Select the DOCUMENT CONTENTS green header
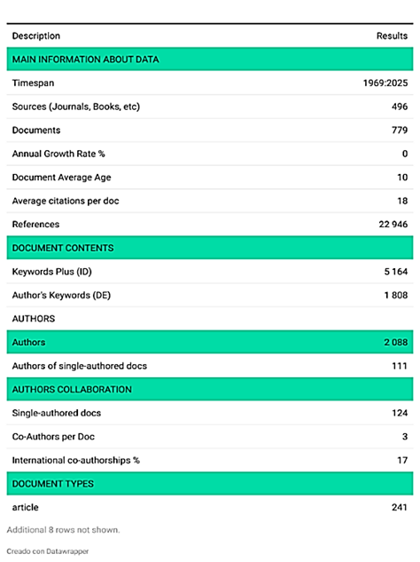 [x=210, y=248]
